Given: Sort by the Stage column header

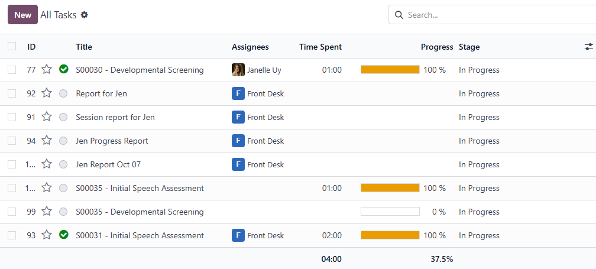Looking at the screenshot, I should point(469,47).
